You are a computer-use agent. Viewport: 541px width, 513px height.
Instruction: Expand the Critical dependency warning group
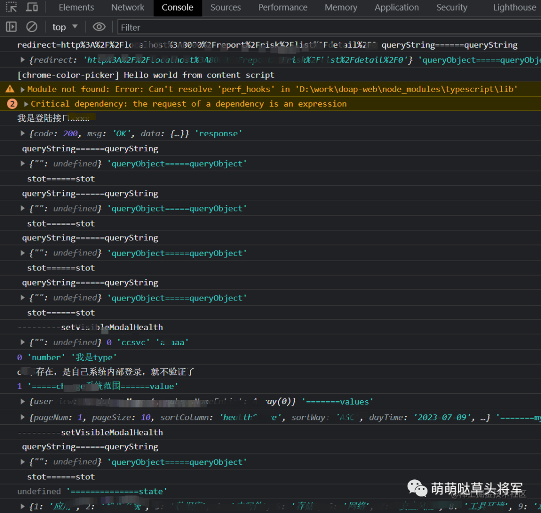27,104
